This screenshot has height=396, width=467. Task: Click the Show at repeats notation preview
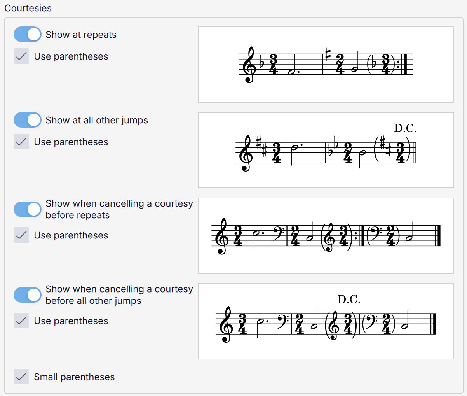click(x=326, y=65)
